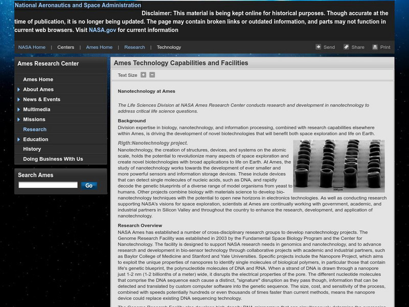Open the Research sidebar item
Screen dimensions: 409x307
(x=35, y=129)
